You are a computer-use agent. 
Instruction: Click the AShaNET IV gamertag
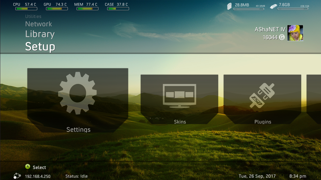pyautogui.click(x=270, y=29)
